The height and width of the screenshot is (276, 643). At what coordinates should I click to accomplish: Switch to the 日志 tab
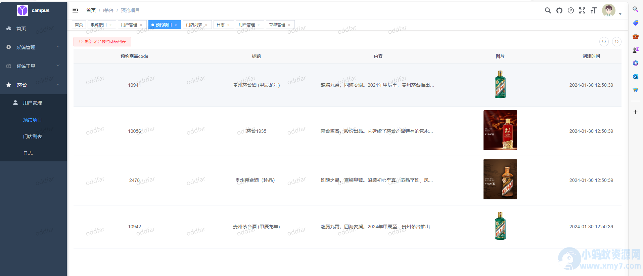221,25
